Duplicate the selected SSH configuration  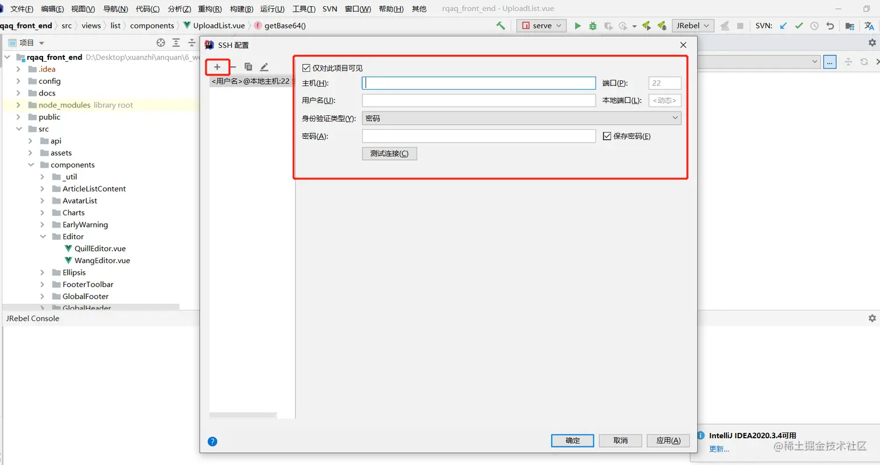[248, 67]
